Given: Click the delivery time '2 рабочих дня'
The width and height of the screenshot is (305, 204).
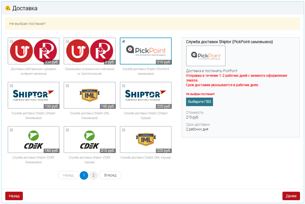Looking at the screenshot, I should coord(197,129).
